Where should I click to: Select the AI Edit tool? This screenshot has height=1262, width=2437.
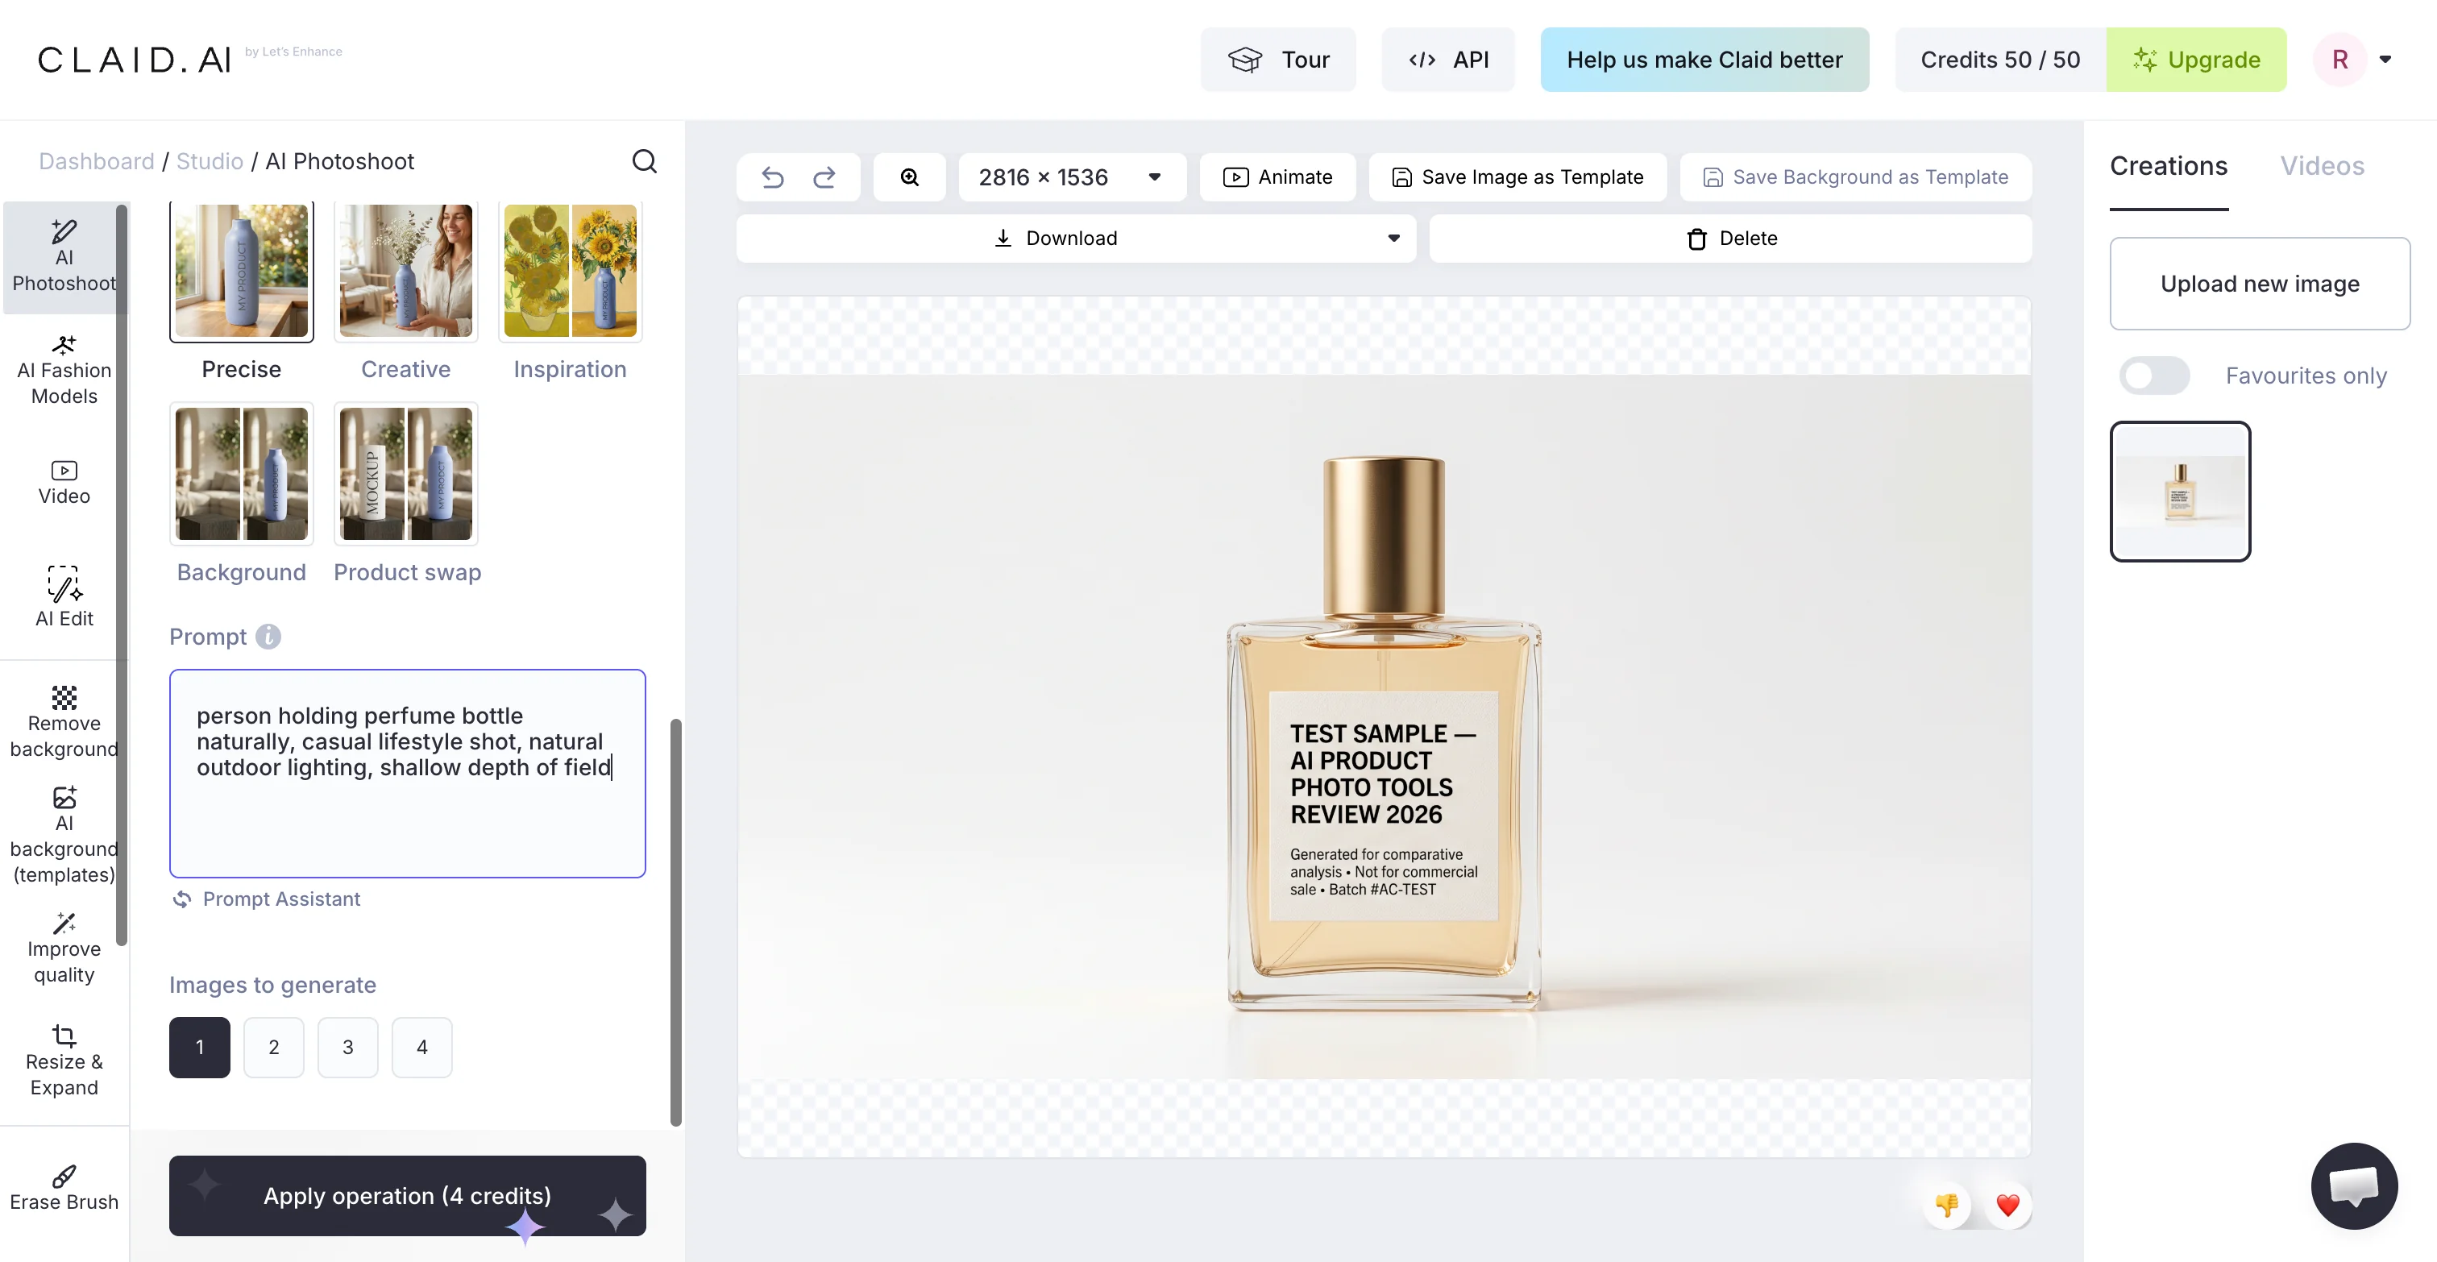tap(64, 596)
